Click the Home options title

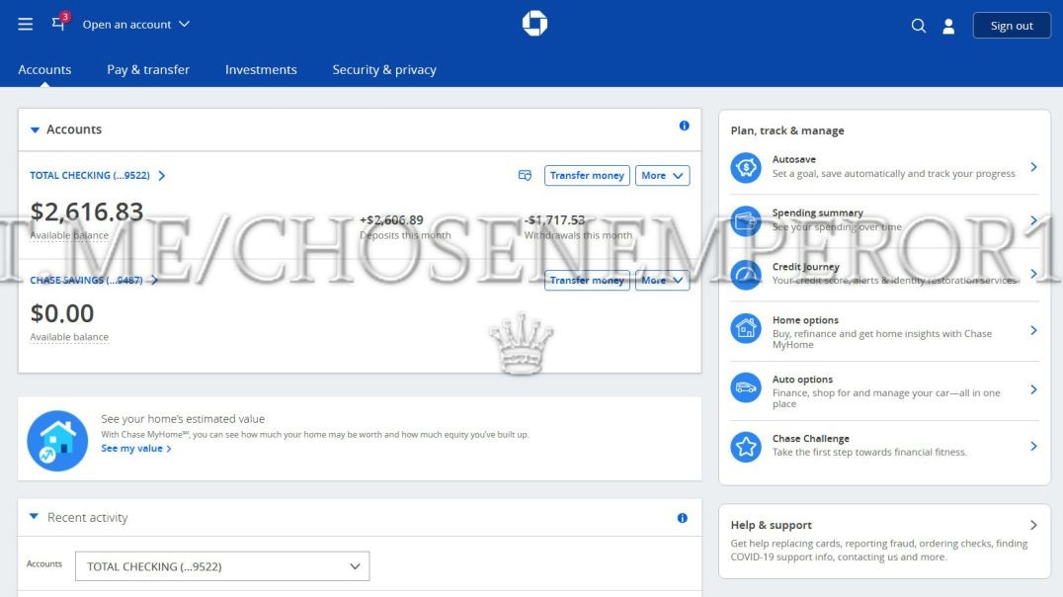pyautogui.click(x=805, y=320)
